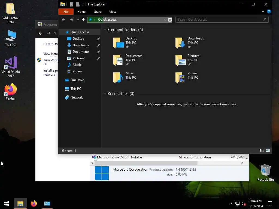This screenshot has width=279, height=209.
Task: Open the Share ribbon tab
Action: 97,12
